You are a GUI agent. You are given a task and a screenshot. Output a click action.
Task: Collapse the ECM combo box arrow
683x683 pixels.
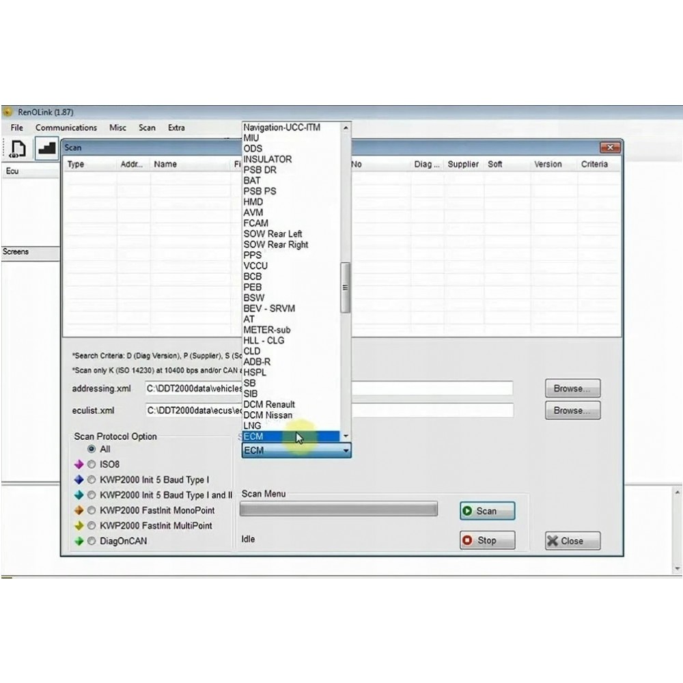coord(346,451)
